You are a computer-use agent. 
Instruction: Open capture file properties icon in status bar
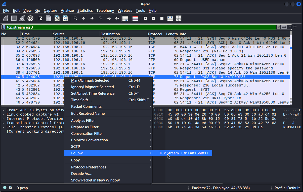[11, 187]
